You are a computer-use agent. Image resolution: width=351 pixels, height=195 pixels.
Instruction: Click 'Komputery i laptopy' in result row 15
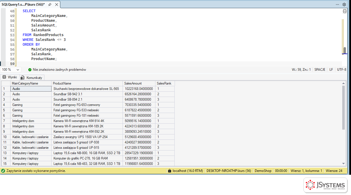[x=31, y=164]
